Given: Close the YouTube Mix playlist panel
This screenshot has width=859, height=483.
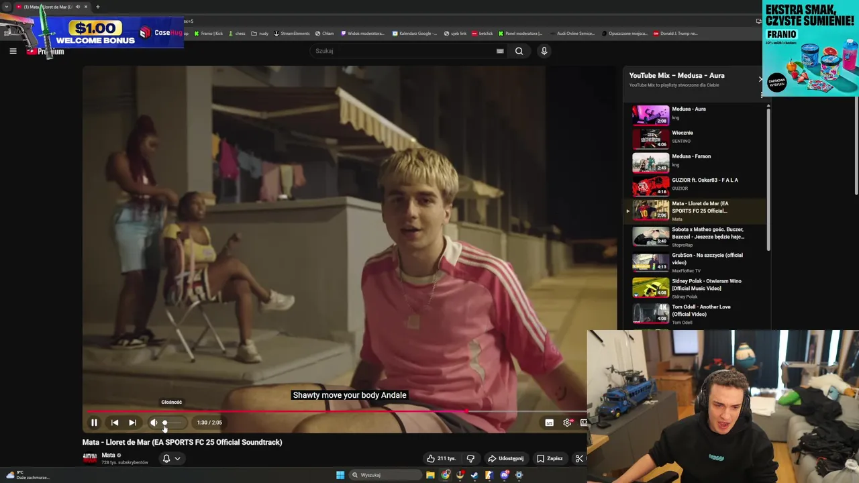Looking at the screenshot, I should coord(760,79).
